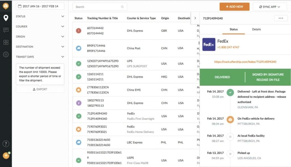Open the date range picker 2017 JAN 16
Screen dimensions: 291x167
pos(40,6)
